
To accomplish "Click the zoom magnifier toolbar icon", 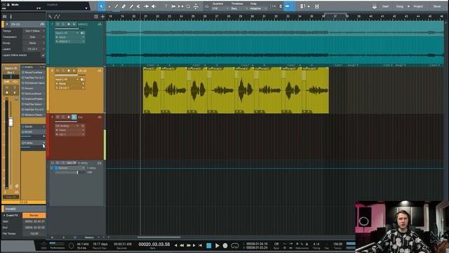I will tap(188, 6).
